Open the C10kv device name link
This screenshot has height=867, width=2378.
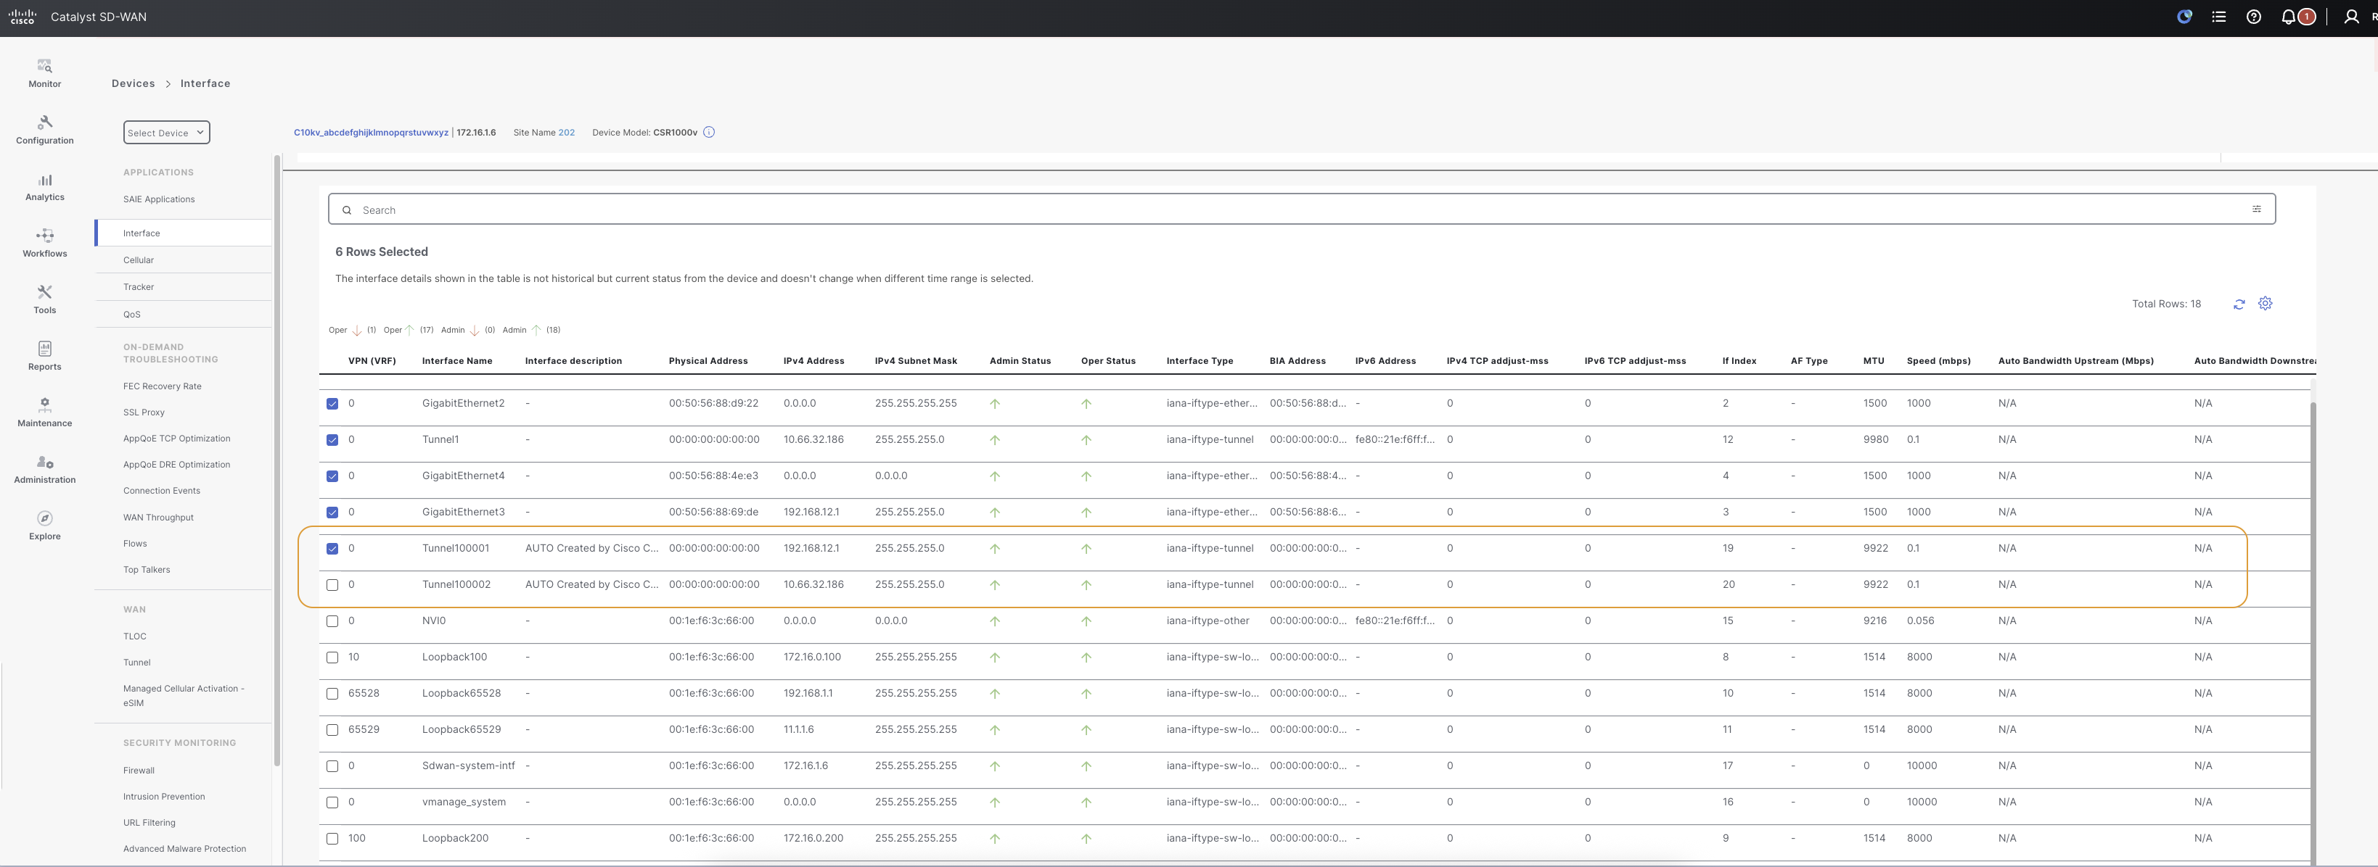(x=370, y=132)
